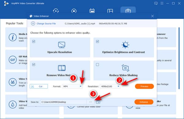Open the Collage tab icon
This screenshot has height=119, width=184.
click(110, 11)
